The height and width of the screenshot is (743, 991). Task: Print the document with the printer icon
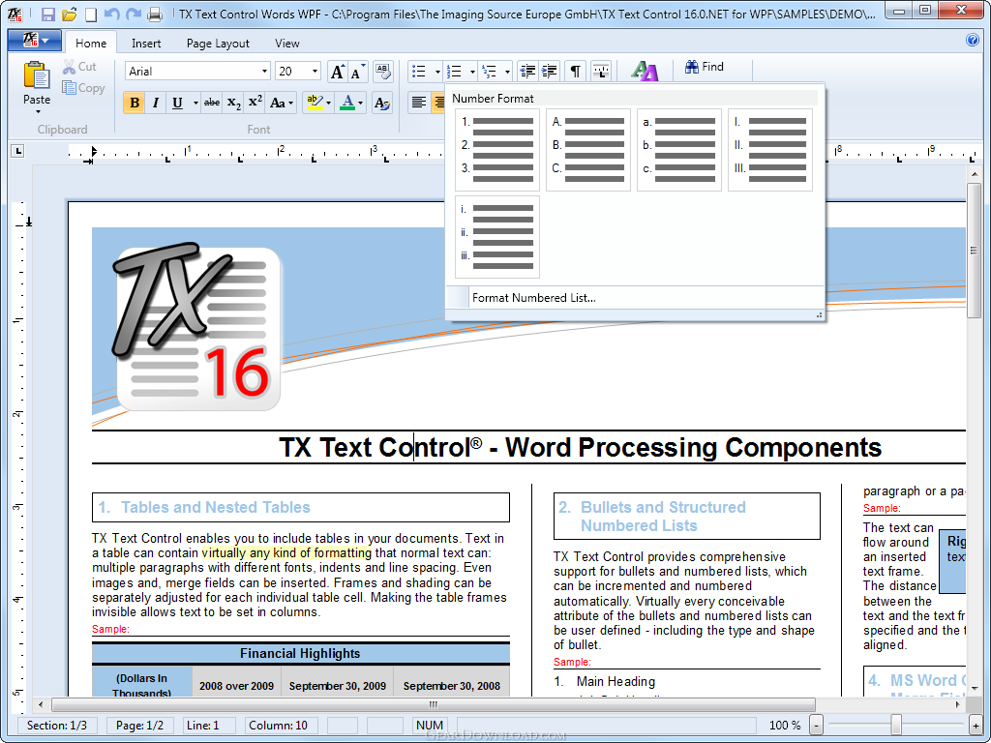154,14
